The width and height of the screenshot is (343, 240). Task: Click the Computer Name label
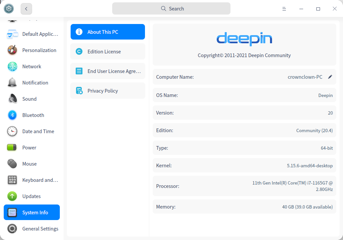[175, 77]
